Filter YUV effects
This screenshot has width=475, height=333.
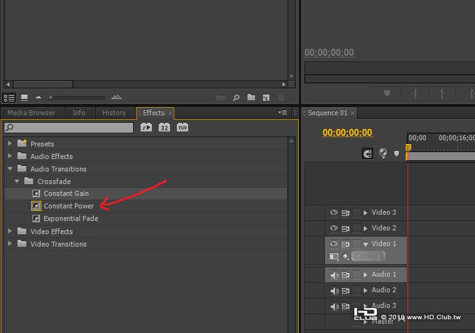(182, 127)
